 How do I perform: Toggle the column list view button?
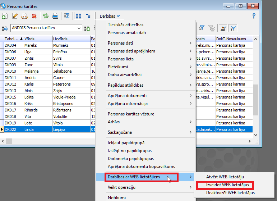pos(78,16)
